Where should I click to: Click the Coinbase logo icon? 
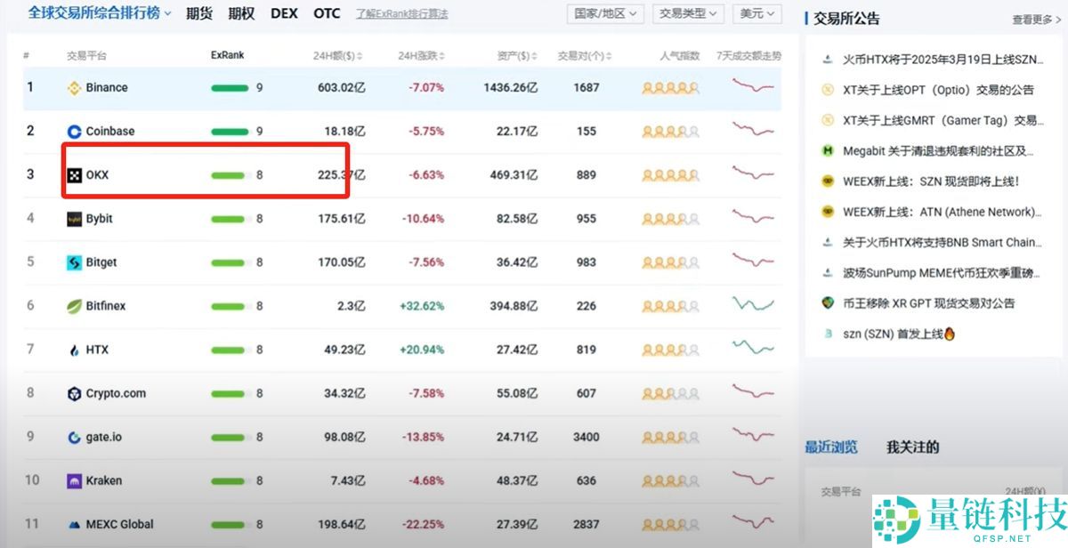tap(75, 131)
